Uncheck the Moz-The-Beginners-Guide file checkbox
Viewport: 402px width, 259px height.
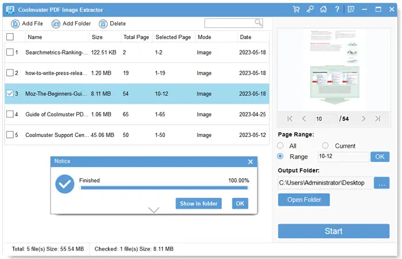[x=10, y=93]
